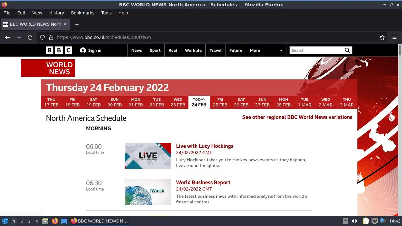Viewport: 402px width, 226px height.
Task: Go to BBC Sport section
Action: pos(155,50)
